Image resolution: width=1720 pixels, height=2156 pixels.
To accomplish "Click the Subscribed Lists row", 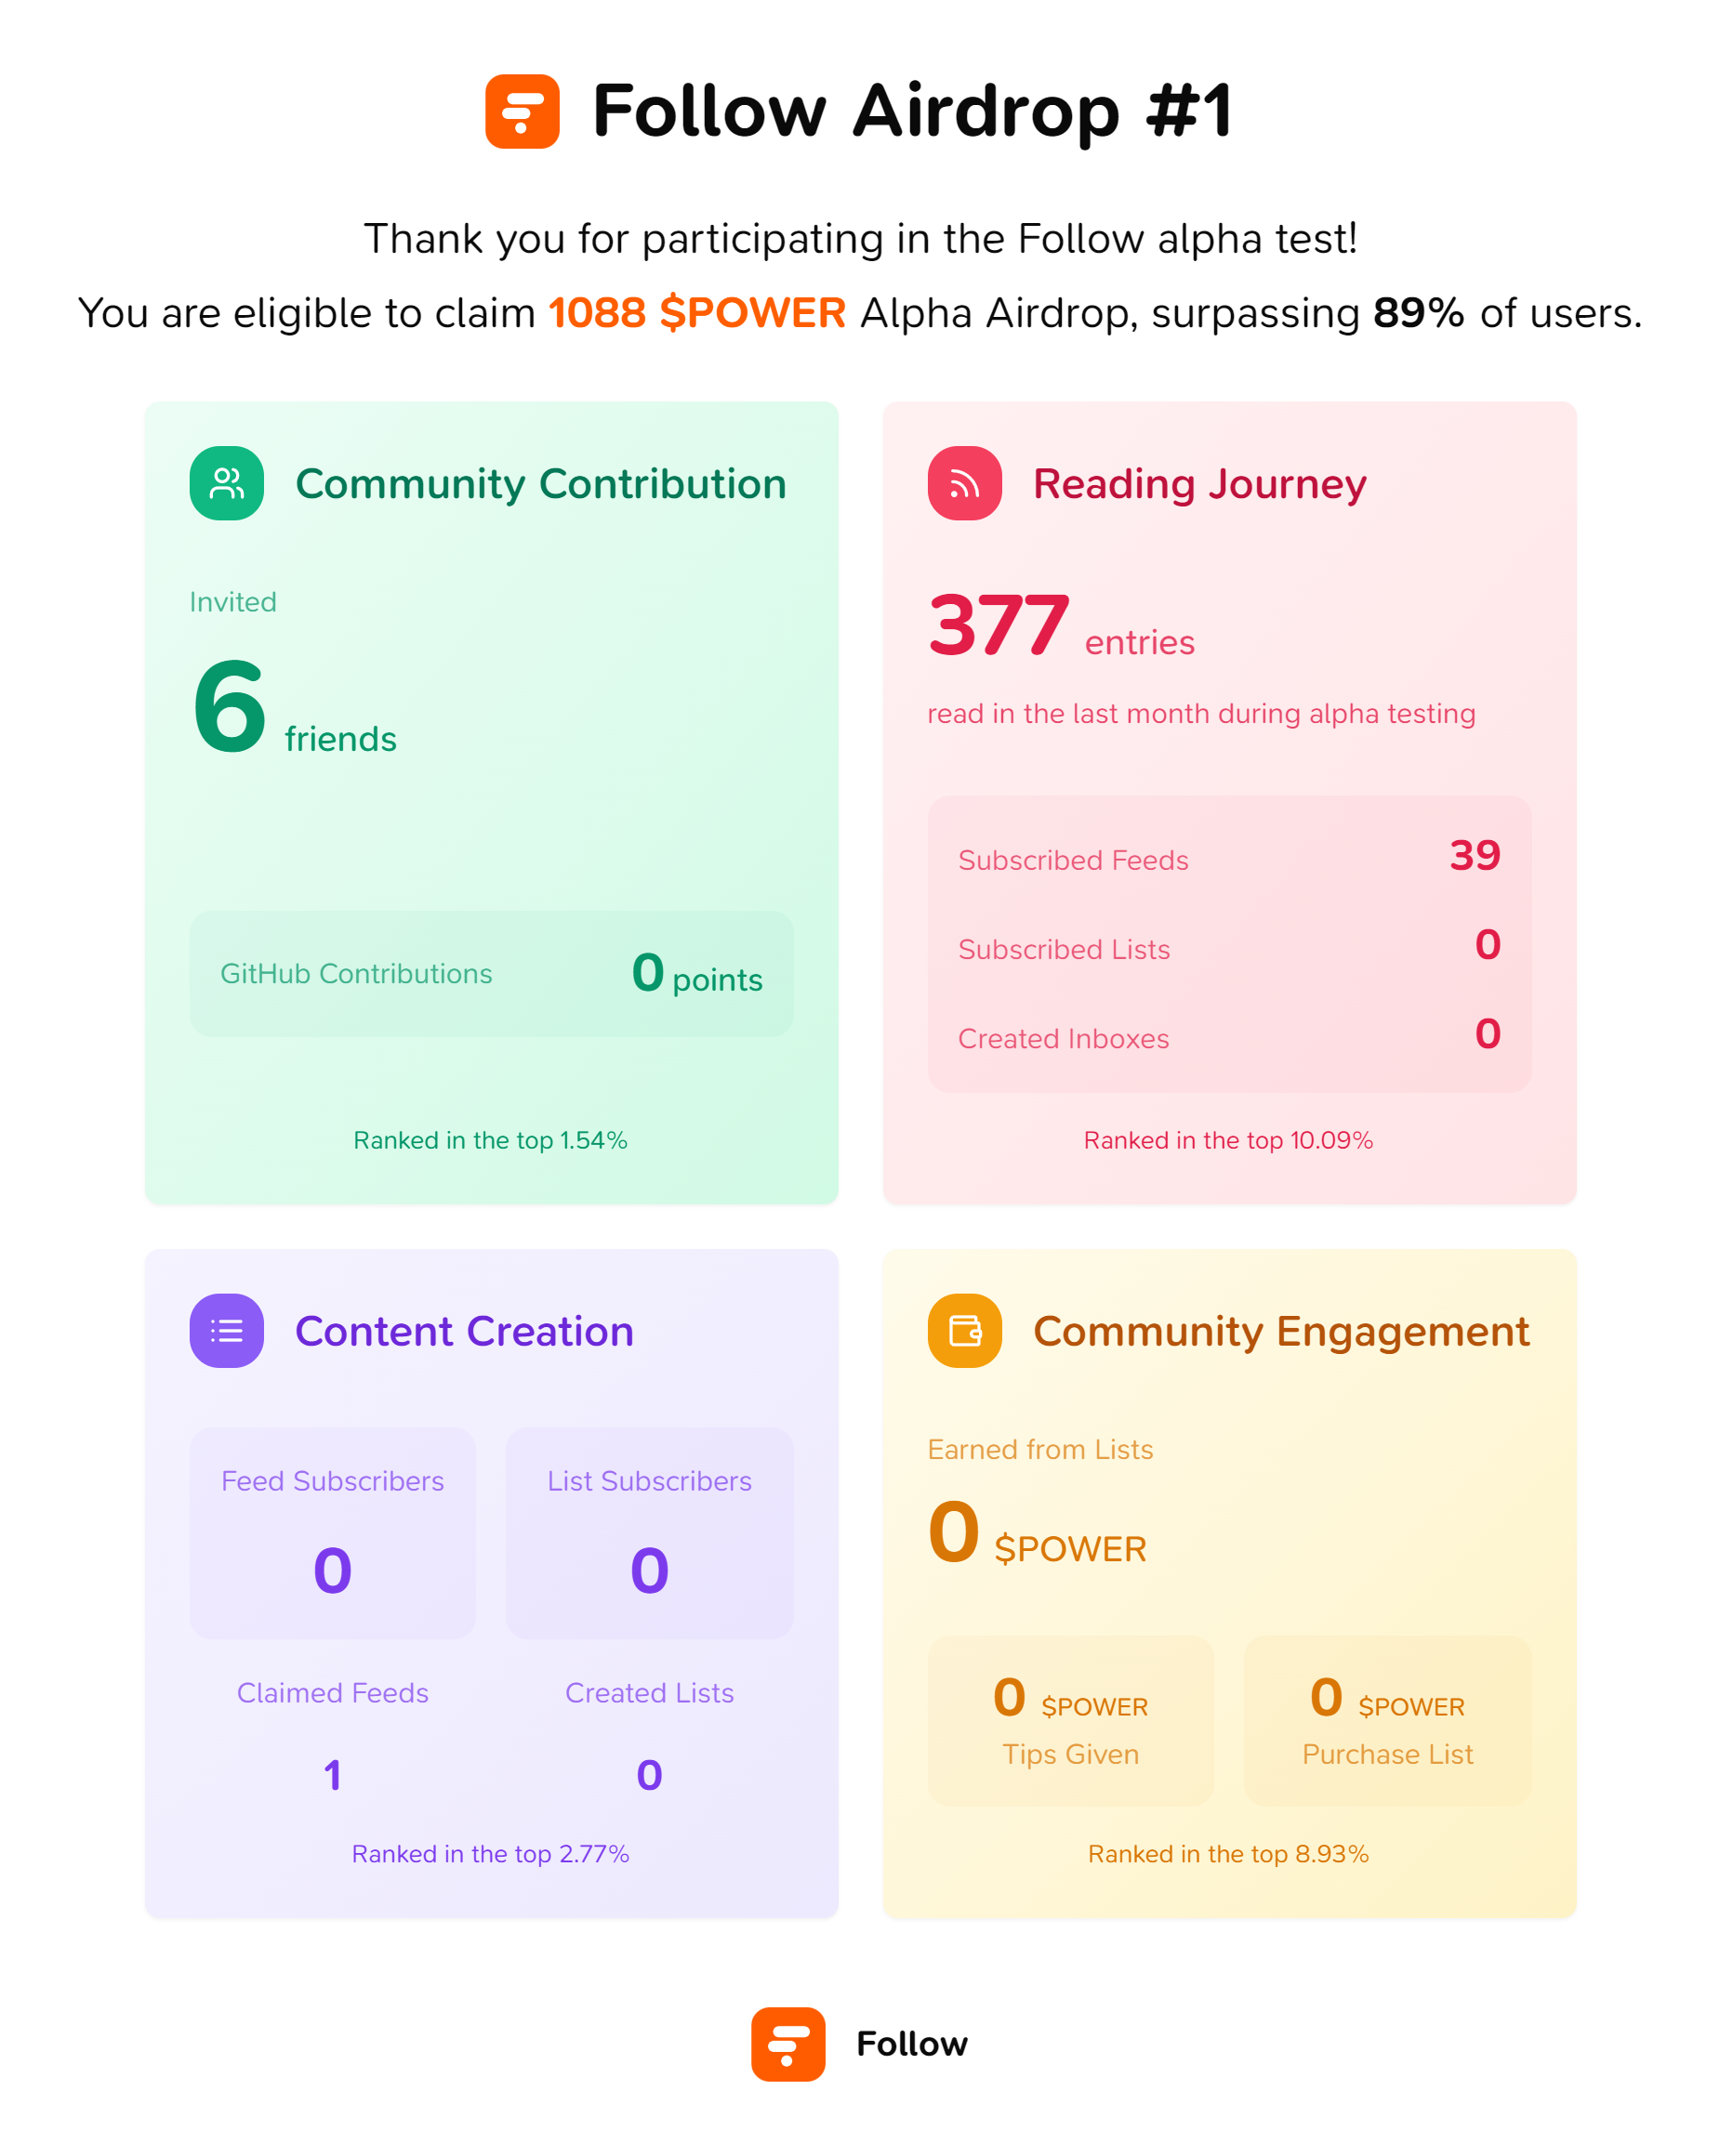I will (x=1229, y=947).
